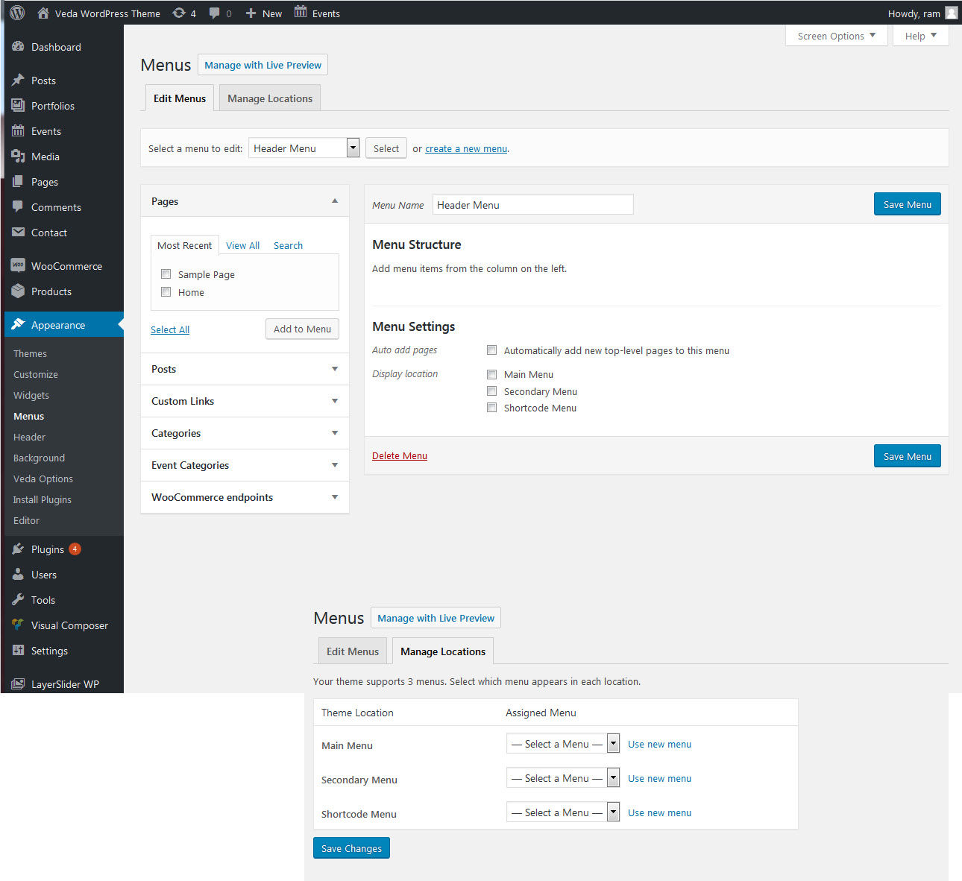Click the Contact envelope icon

pos(18,232)
